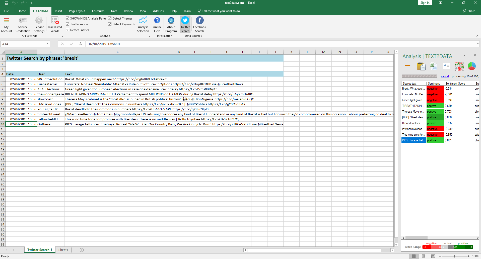Click the Insert Function fx icon

(81, 44)
